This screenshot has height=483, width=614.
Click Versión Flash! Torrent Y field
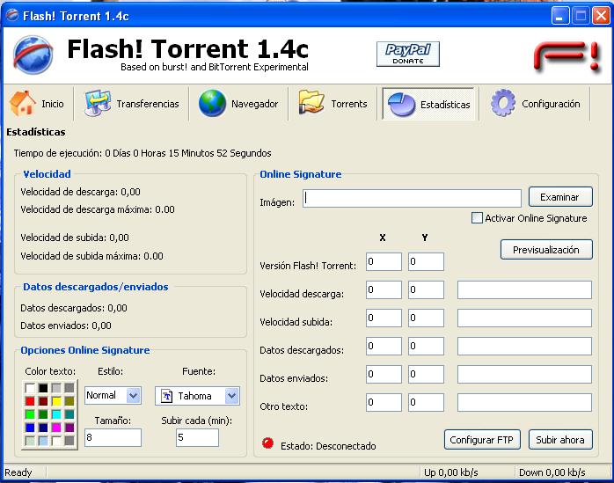pyautogui.click(x=426, y=261)
